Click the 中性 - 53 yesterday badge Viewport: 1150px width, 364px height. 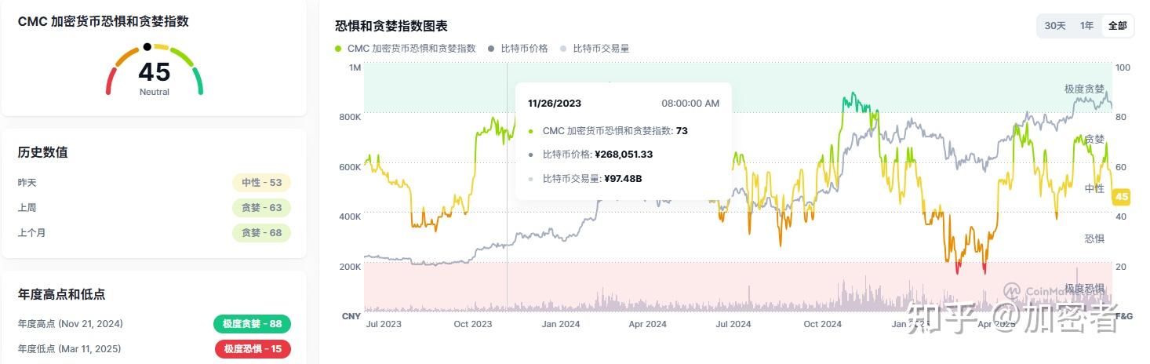click(261, 183)
